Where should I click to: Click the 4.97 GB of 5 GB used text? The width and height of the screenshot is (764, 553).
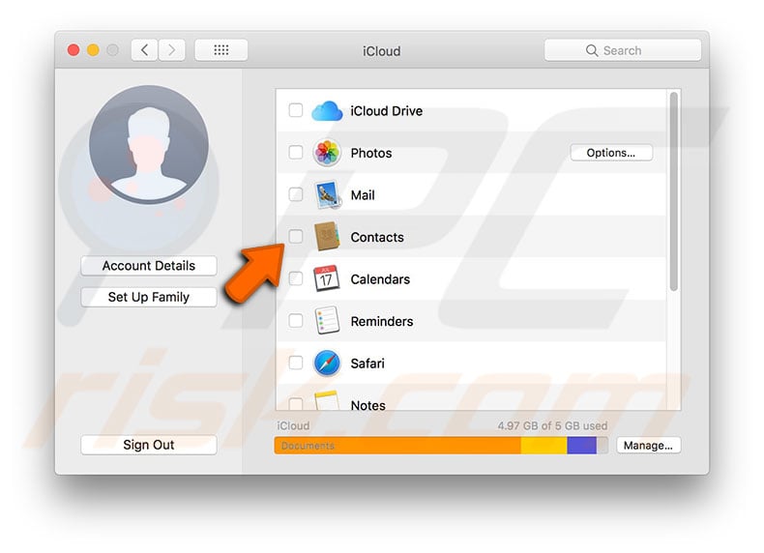point(552,425)
